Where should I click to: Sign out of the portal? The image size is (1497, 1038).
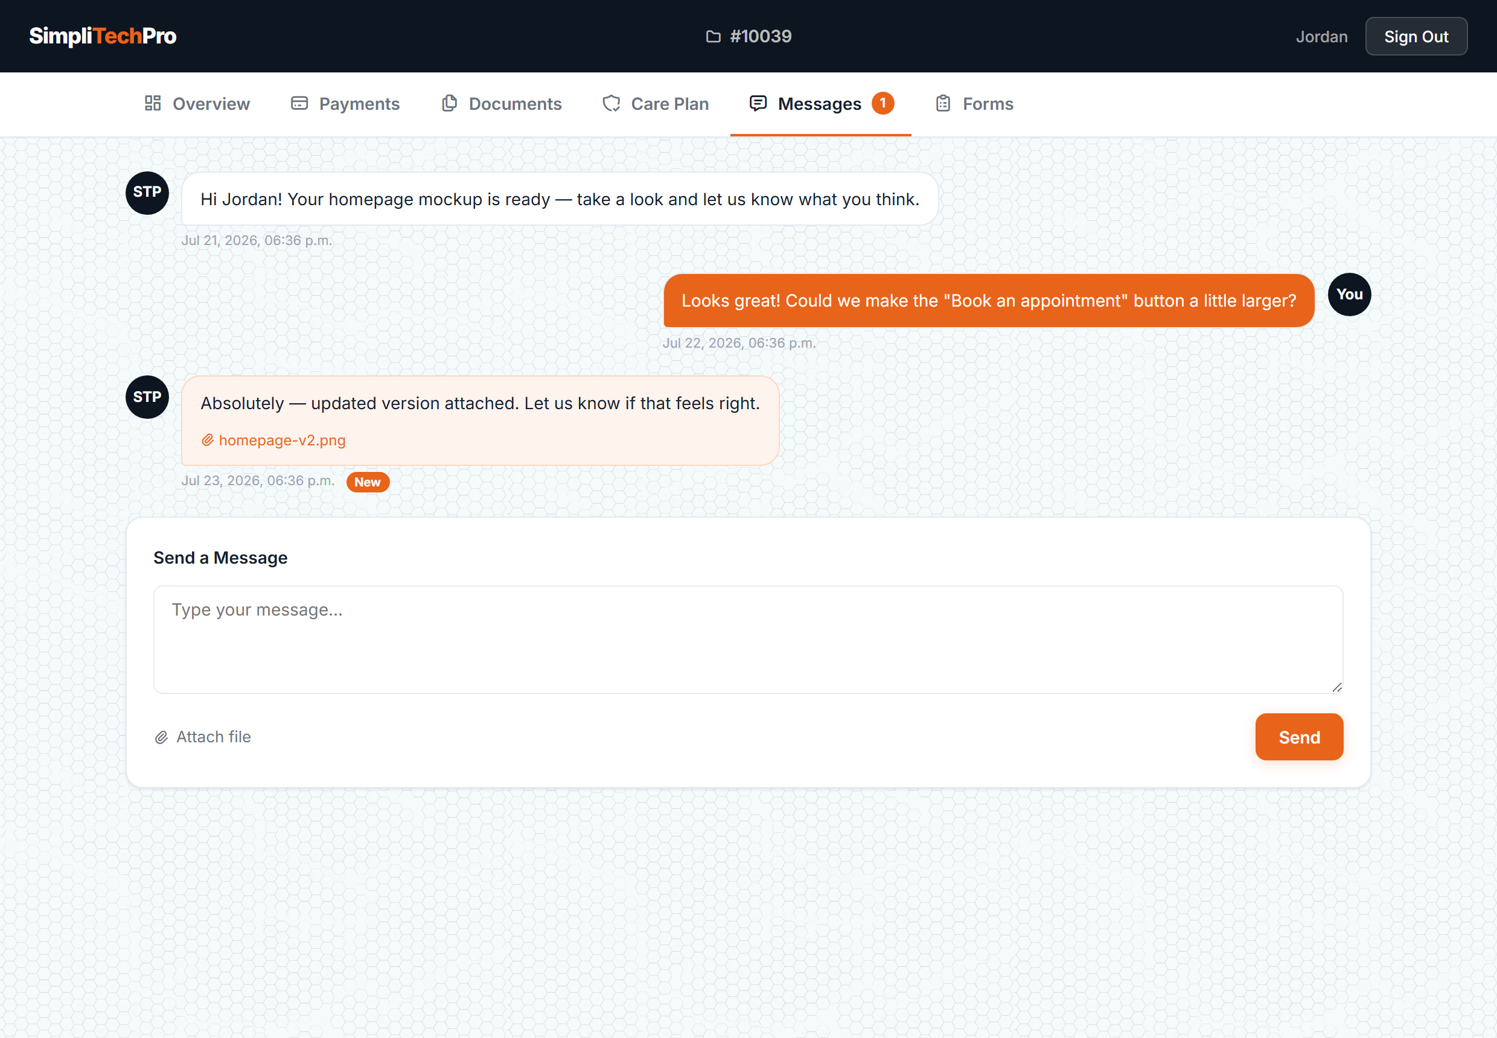[x=1416, y=36]
